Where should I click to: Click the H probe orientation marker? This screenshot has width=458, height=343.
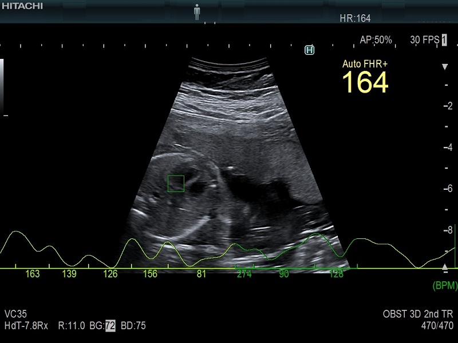point(310,50)
